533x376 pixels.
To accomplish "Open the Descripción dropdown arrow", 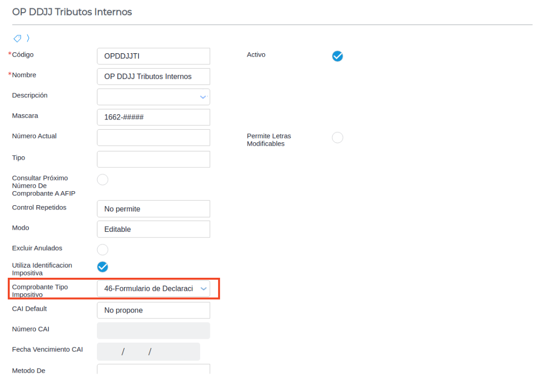I will pos(203,97).
